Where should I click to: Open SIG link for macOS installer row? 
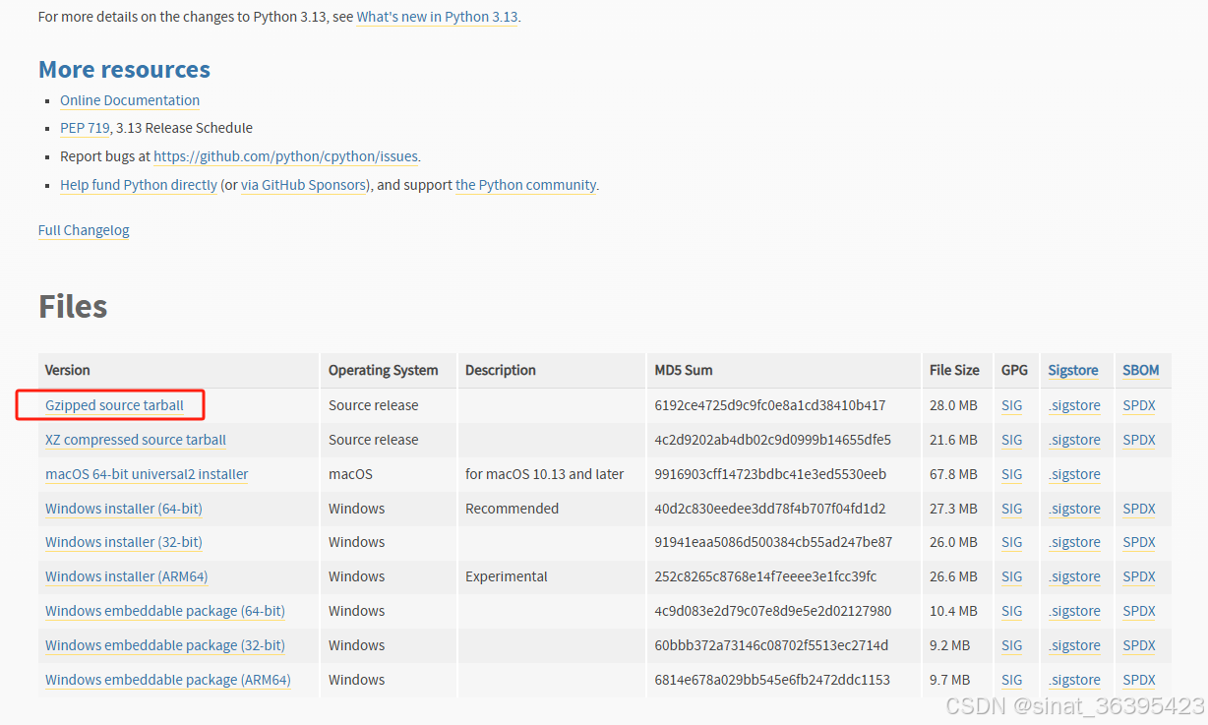click(1012, 474)
